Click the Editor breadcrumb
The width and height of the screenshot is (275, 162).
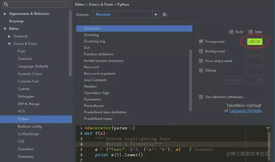click(80, 5)
